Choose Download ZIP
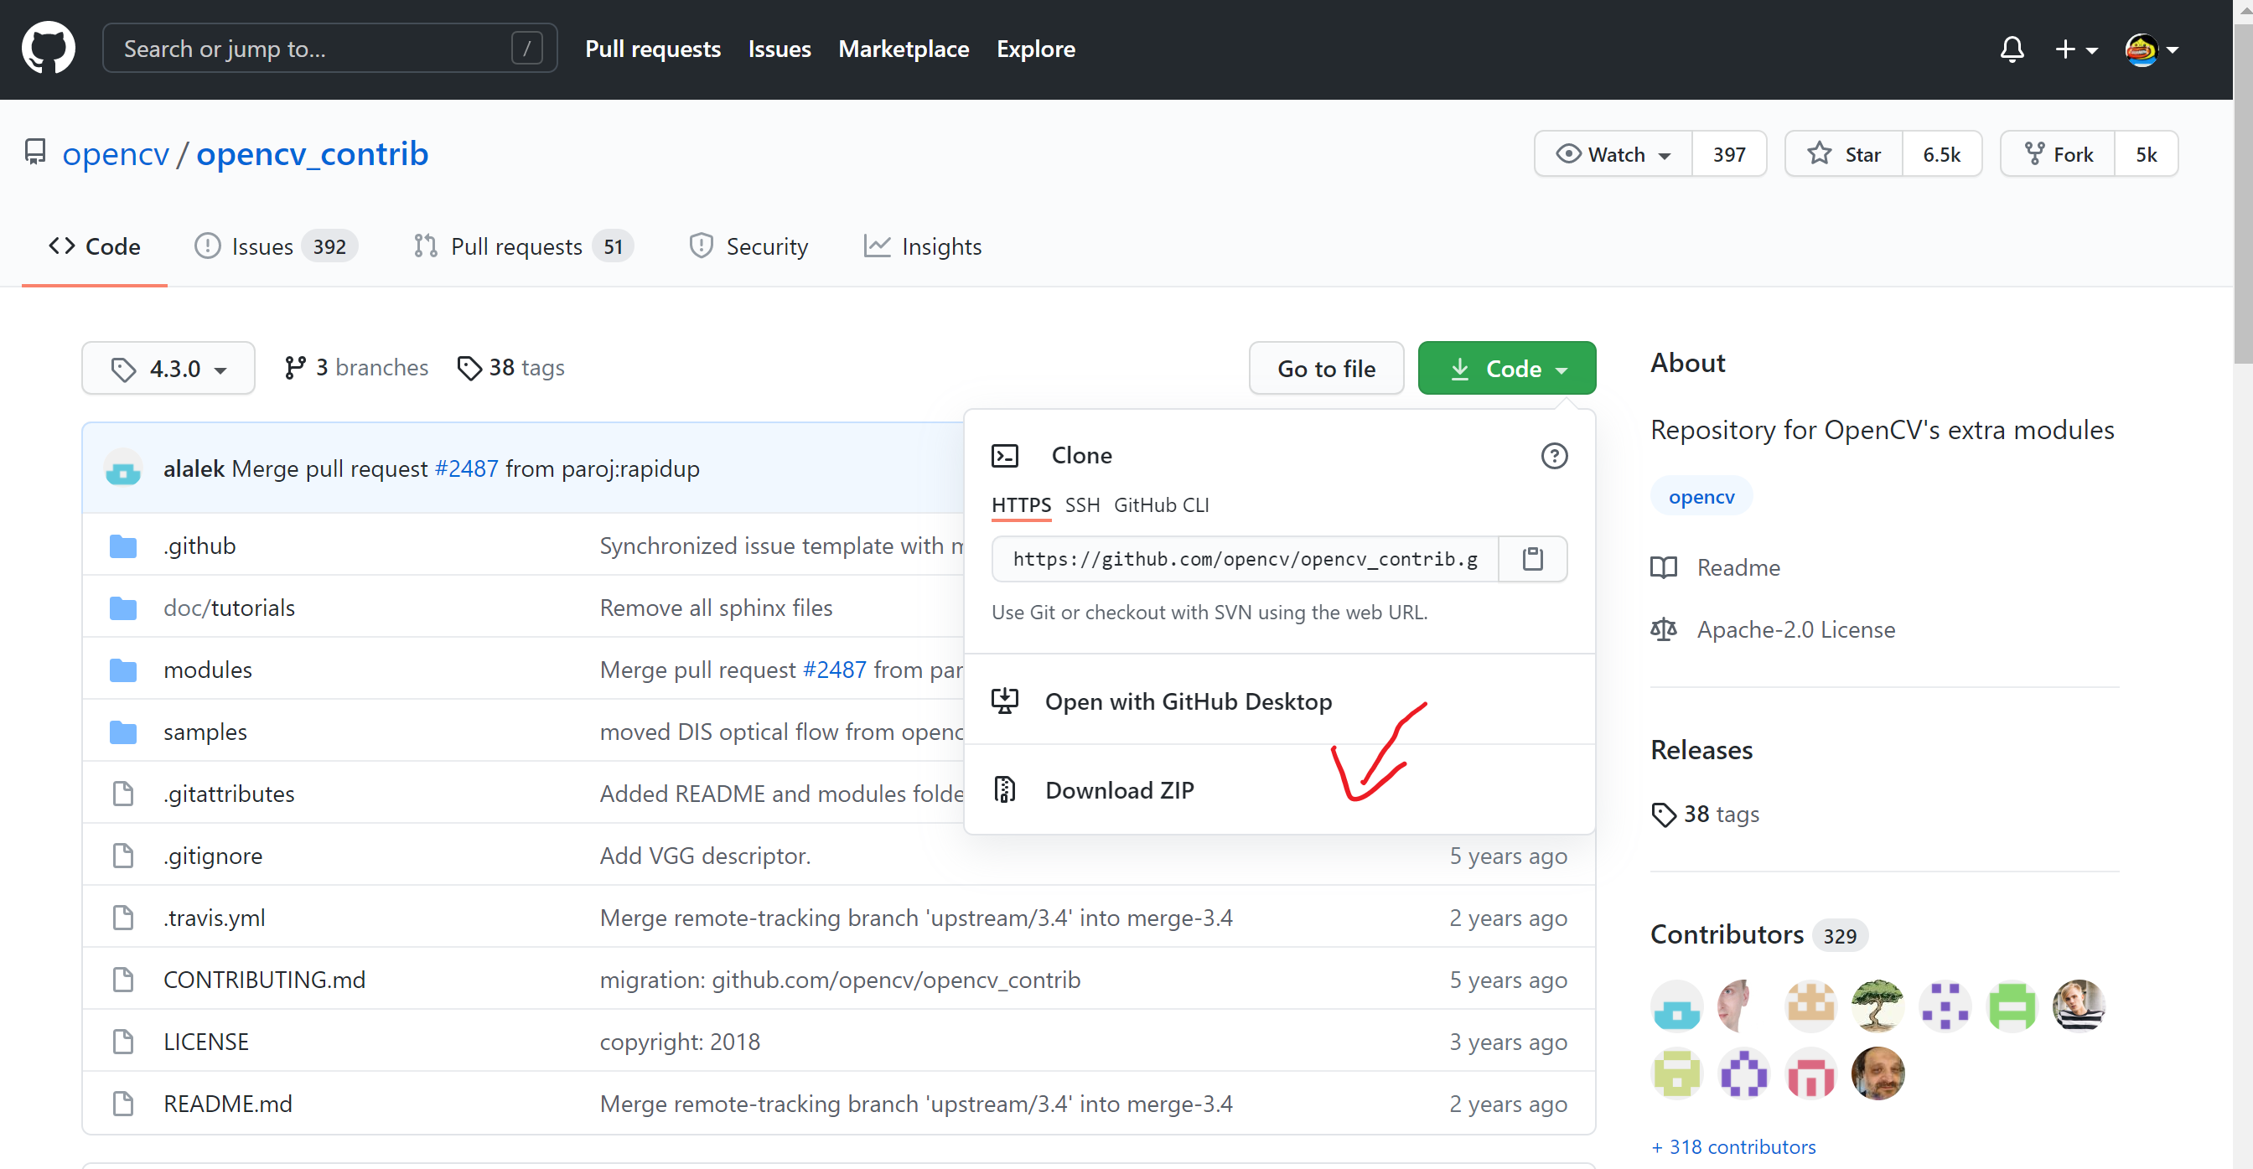 1279,790
